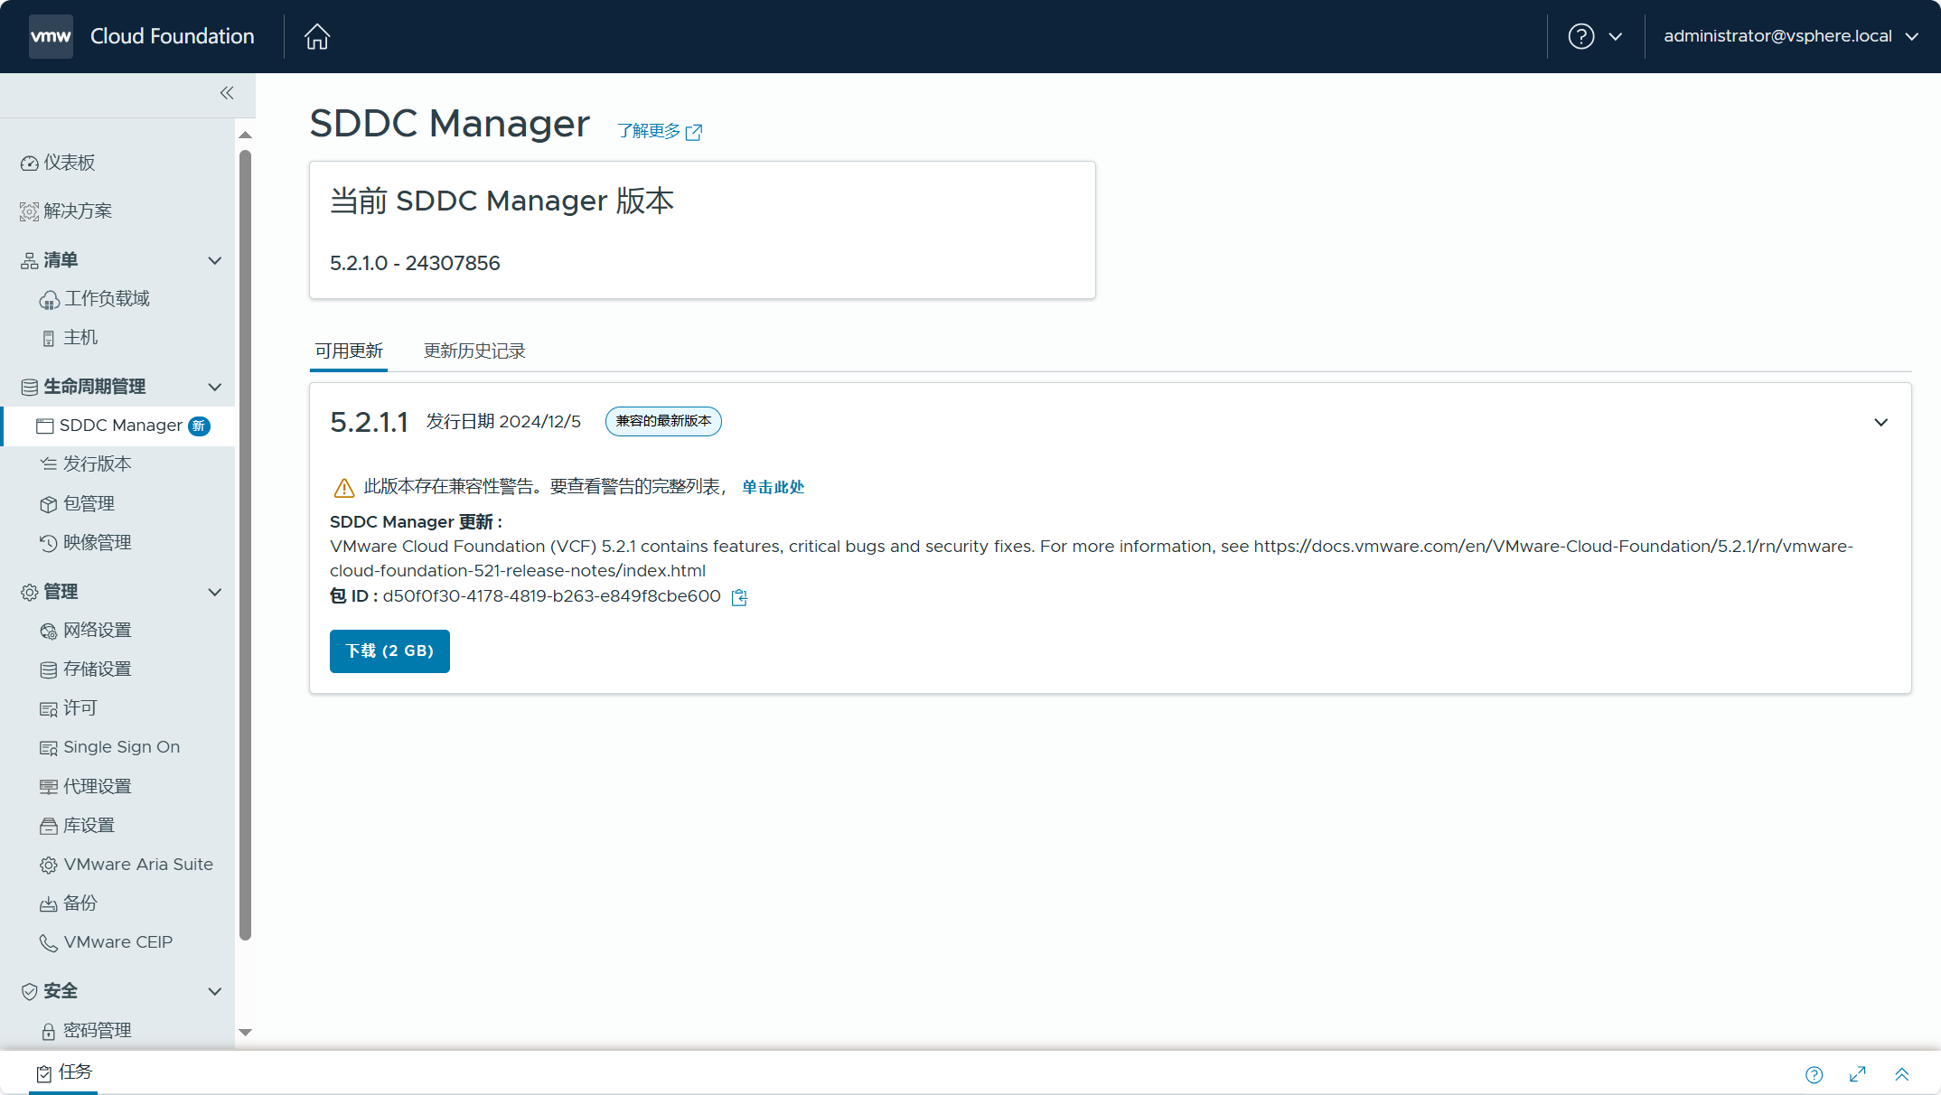The height and width of the screenshot is (1095, 1941).
Task: Open the 任务 tasks tab
Action: (63, 1072)
